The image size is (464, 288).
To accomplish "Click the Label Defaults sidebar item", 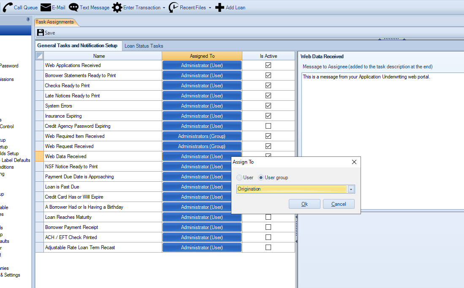I will click(15, 160).
